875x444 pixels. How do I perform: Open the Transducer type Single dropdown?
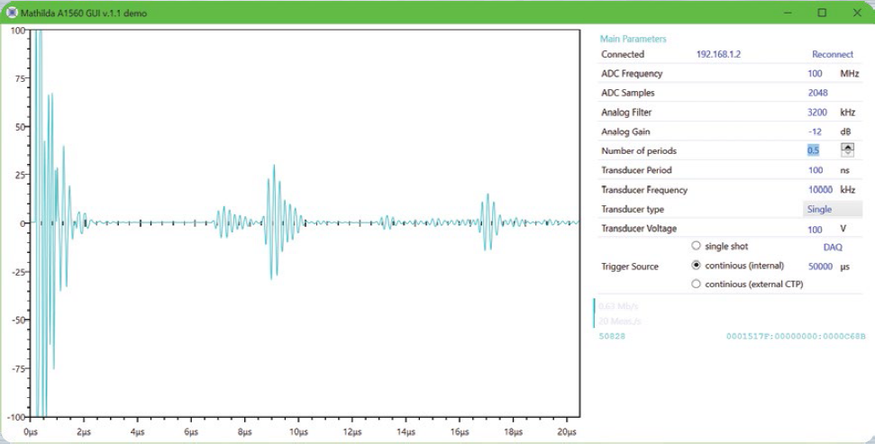click(x=832, y=209)
